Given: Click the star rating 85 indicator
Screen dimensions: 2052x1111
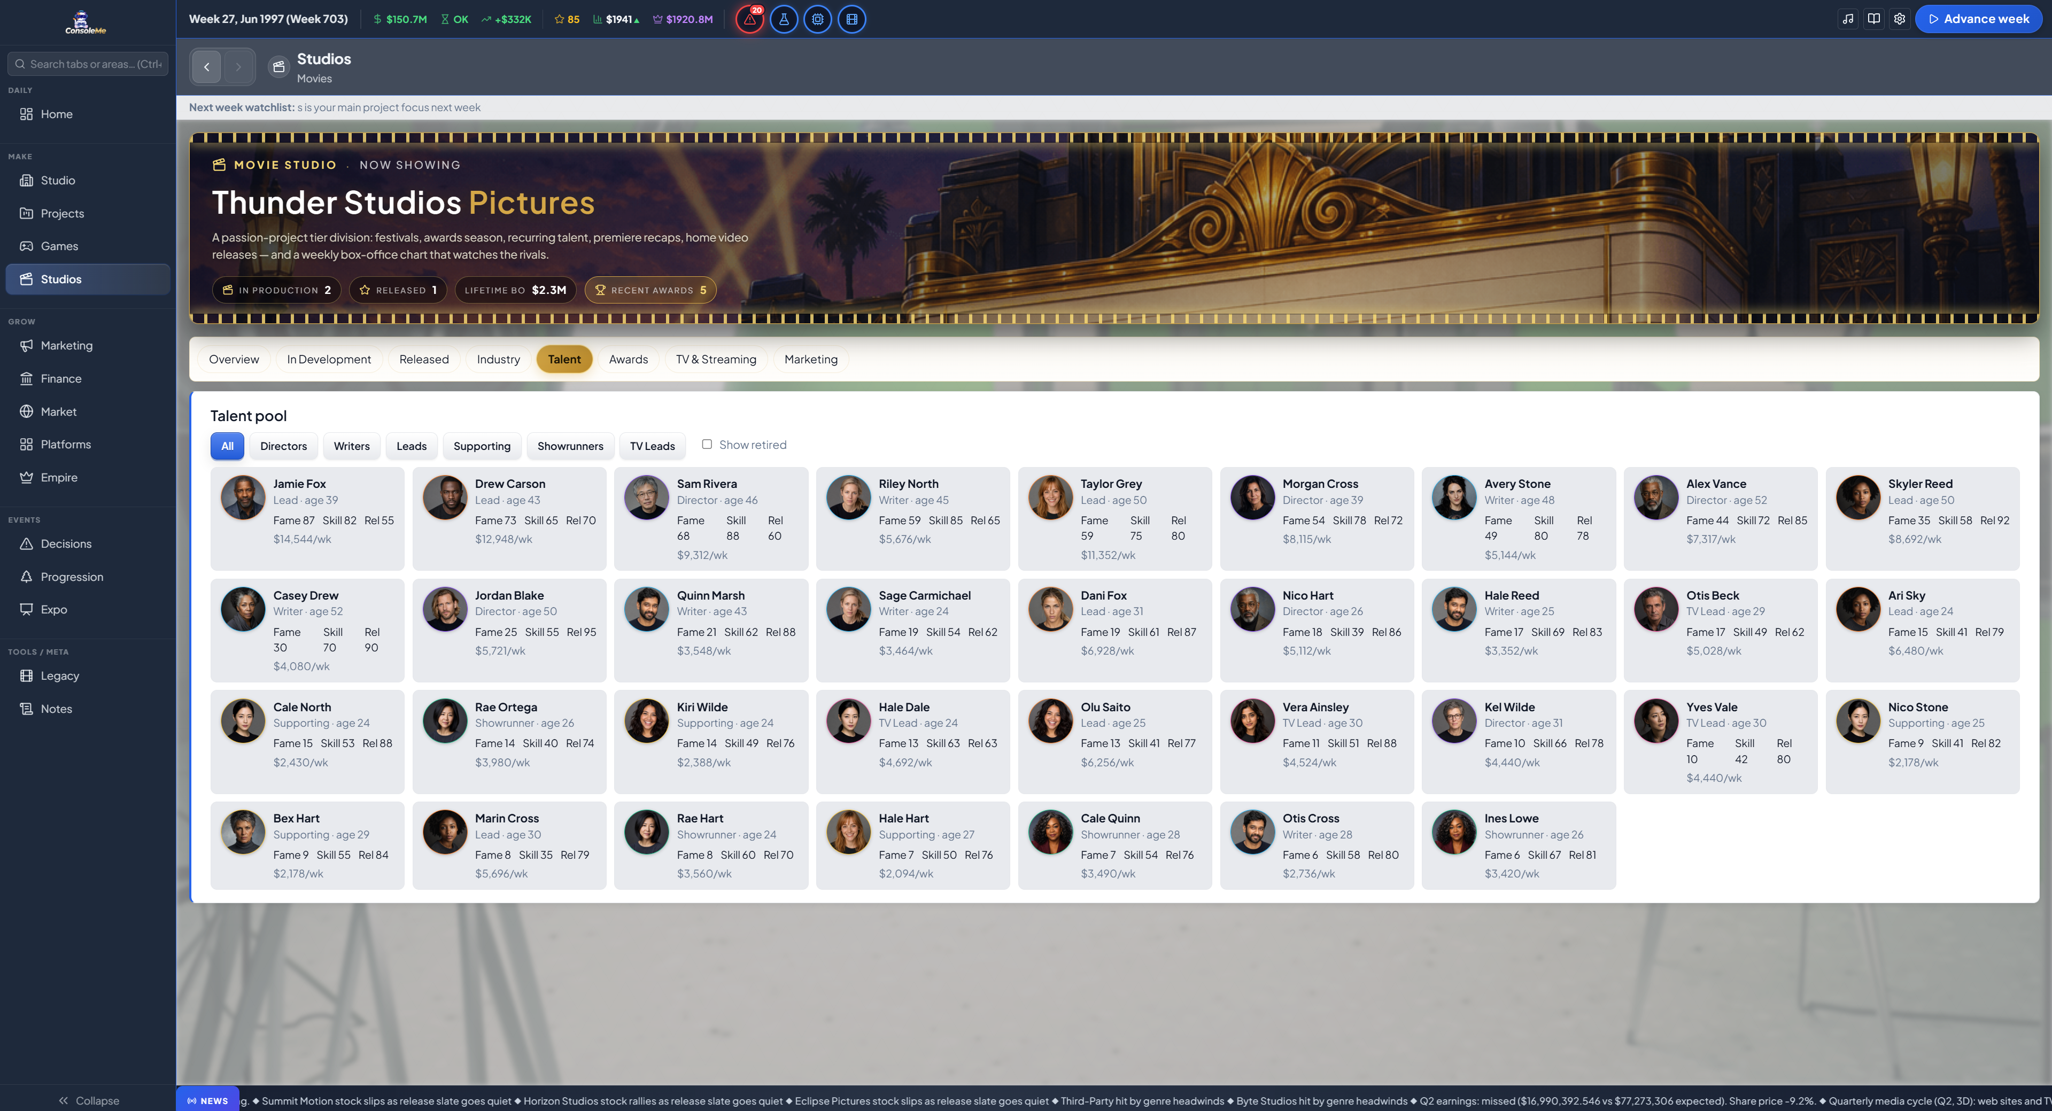Looking at the screenshot, I should 567,19.
